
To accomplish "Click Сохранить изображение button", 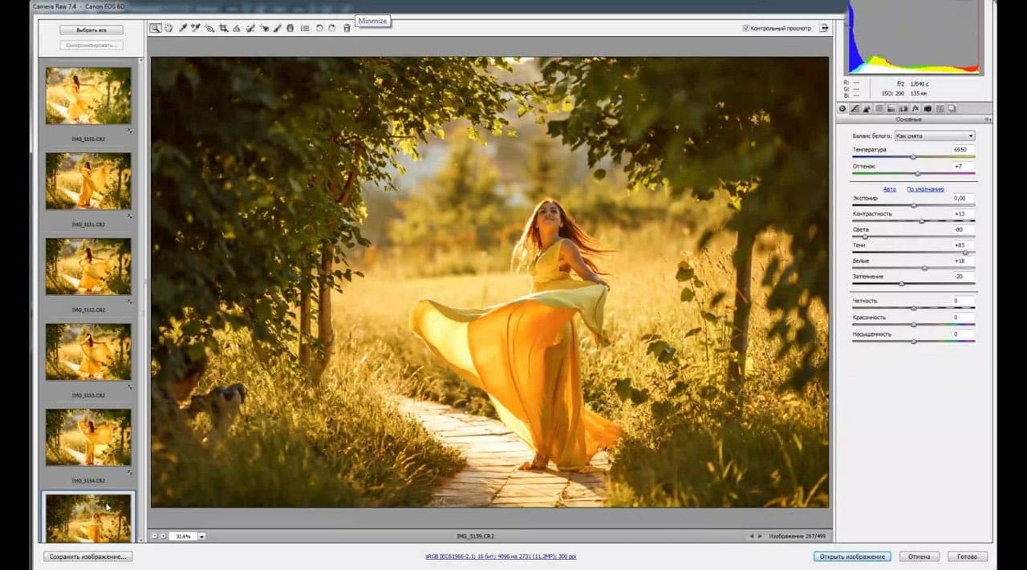I will 88,556.
